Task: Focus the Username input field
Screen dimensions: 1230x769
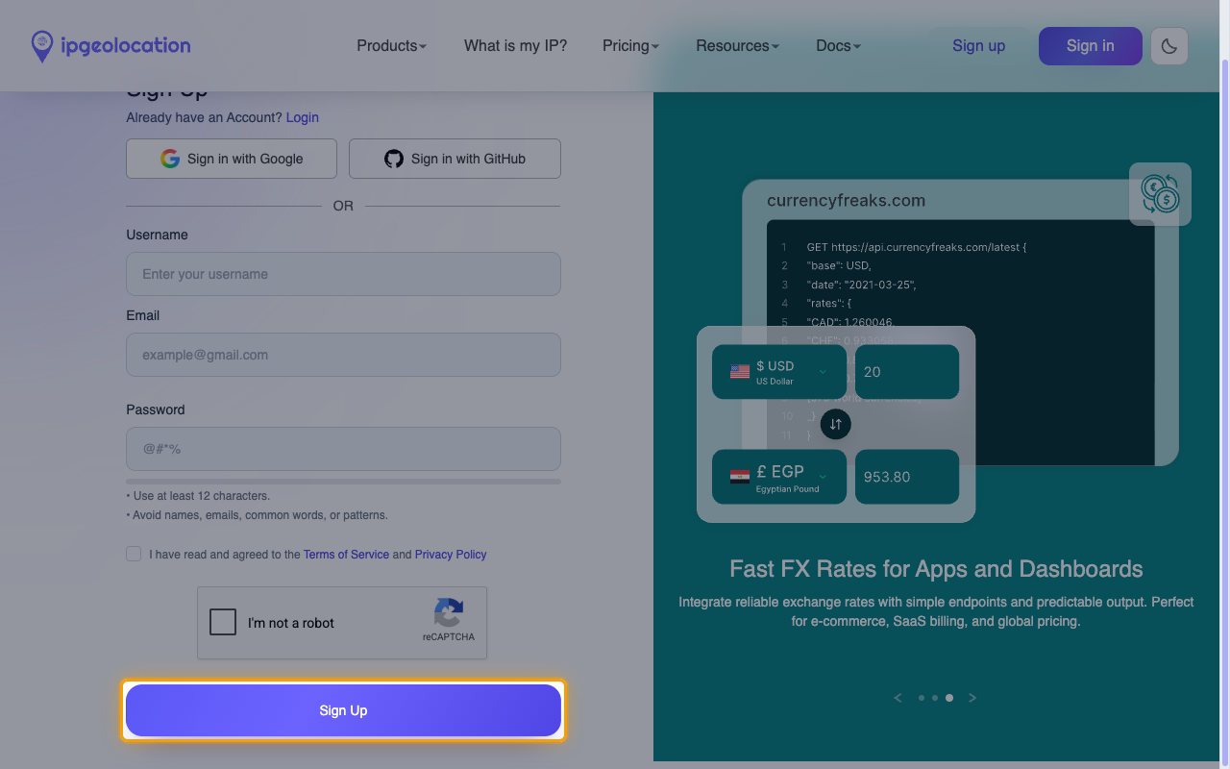Action: 343,274
